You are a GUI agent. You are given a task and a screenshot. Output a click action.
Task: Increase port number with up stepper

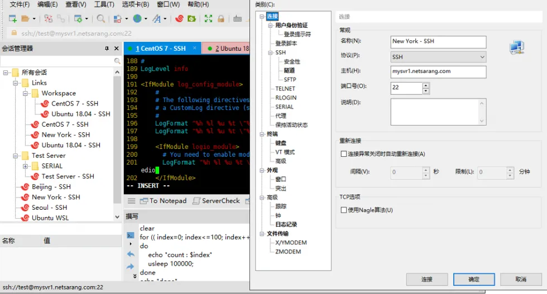coord(425,85)
